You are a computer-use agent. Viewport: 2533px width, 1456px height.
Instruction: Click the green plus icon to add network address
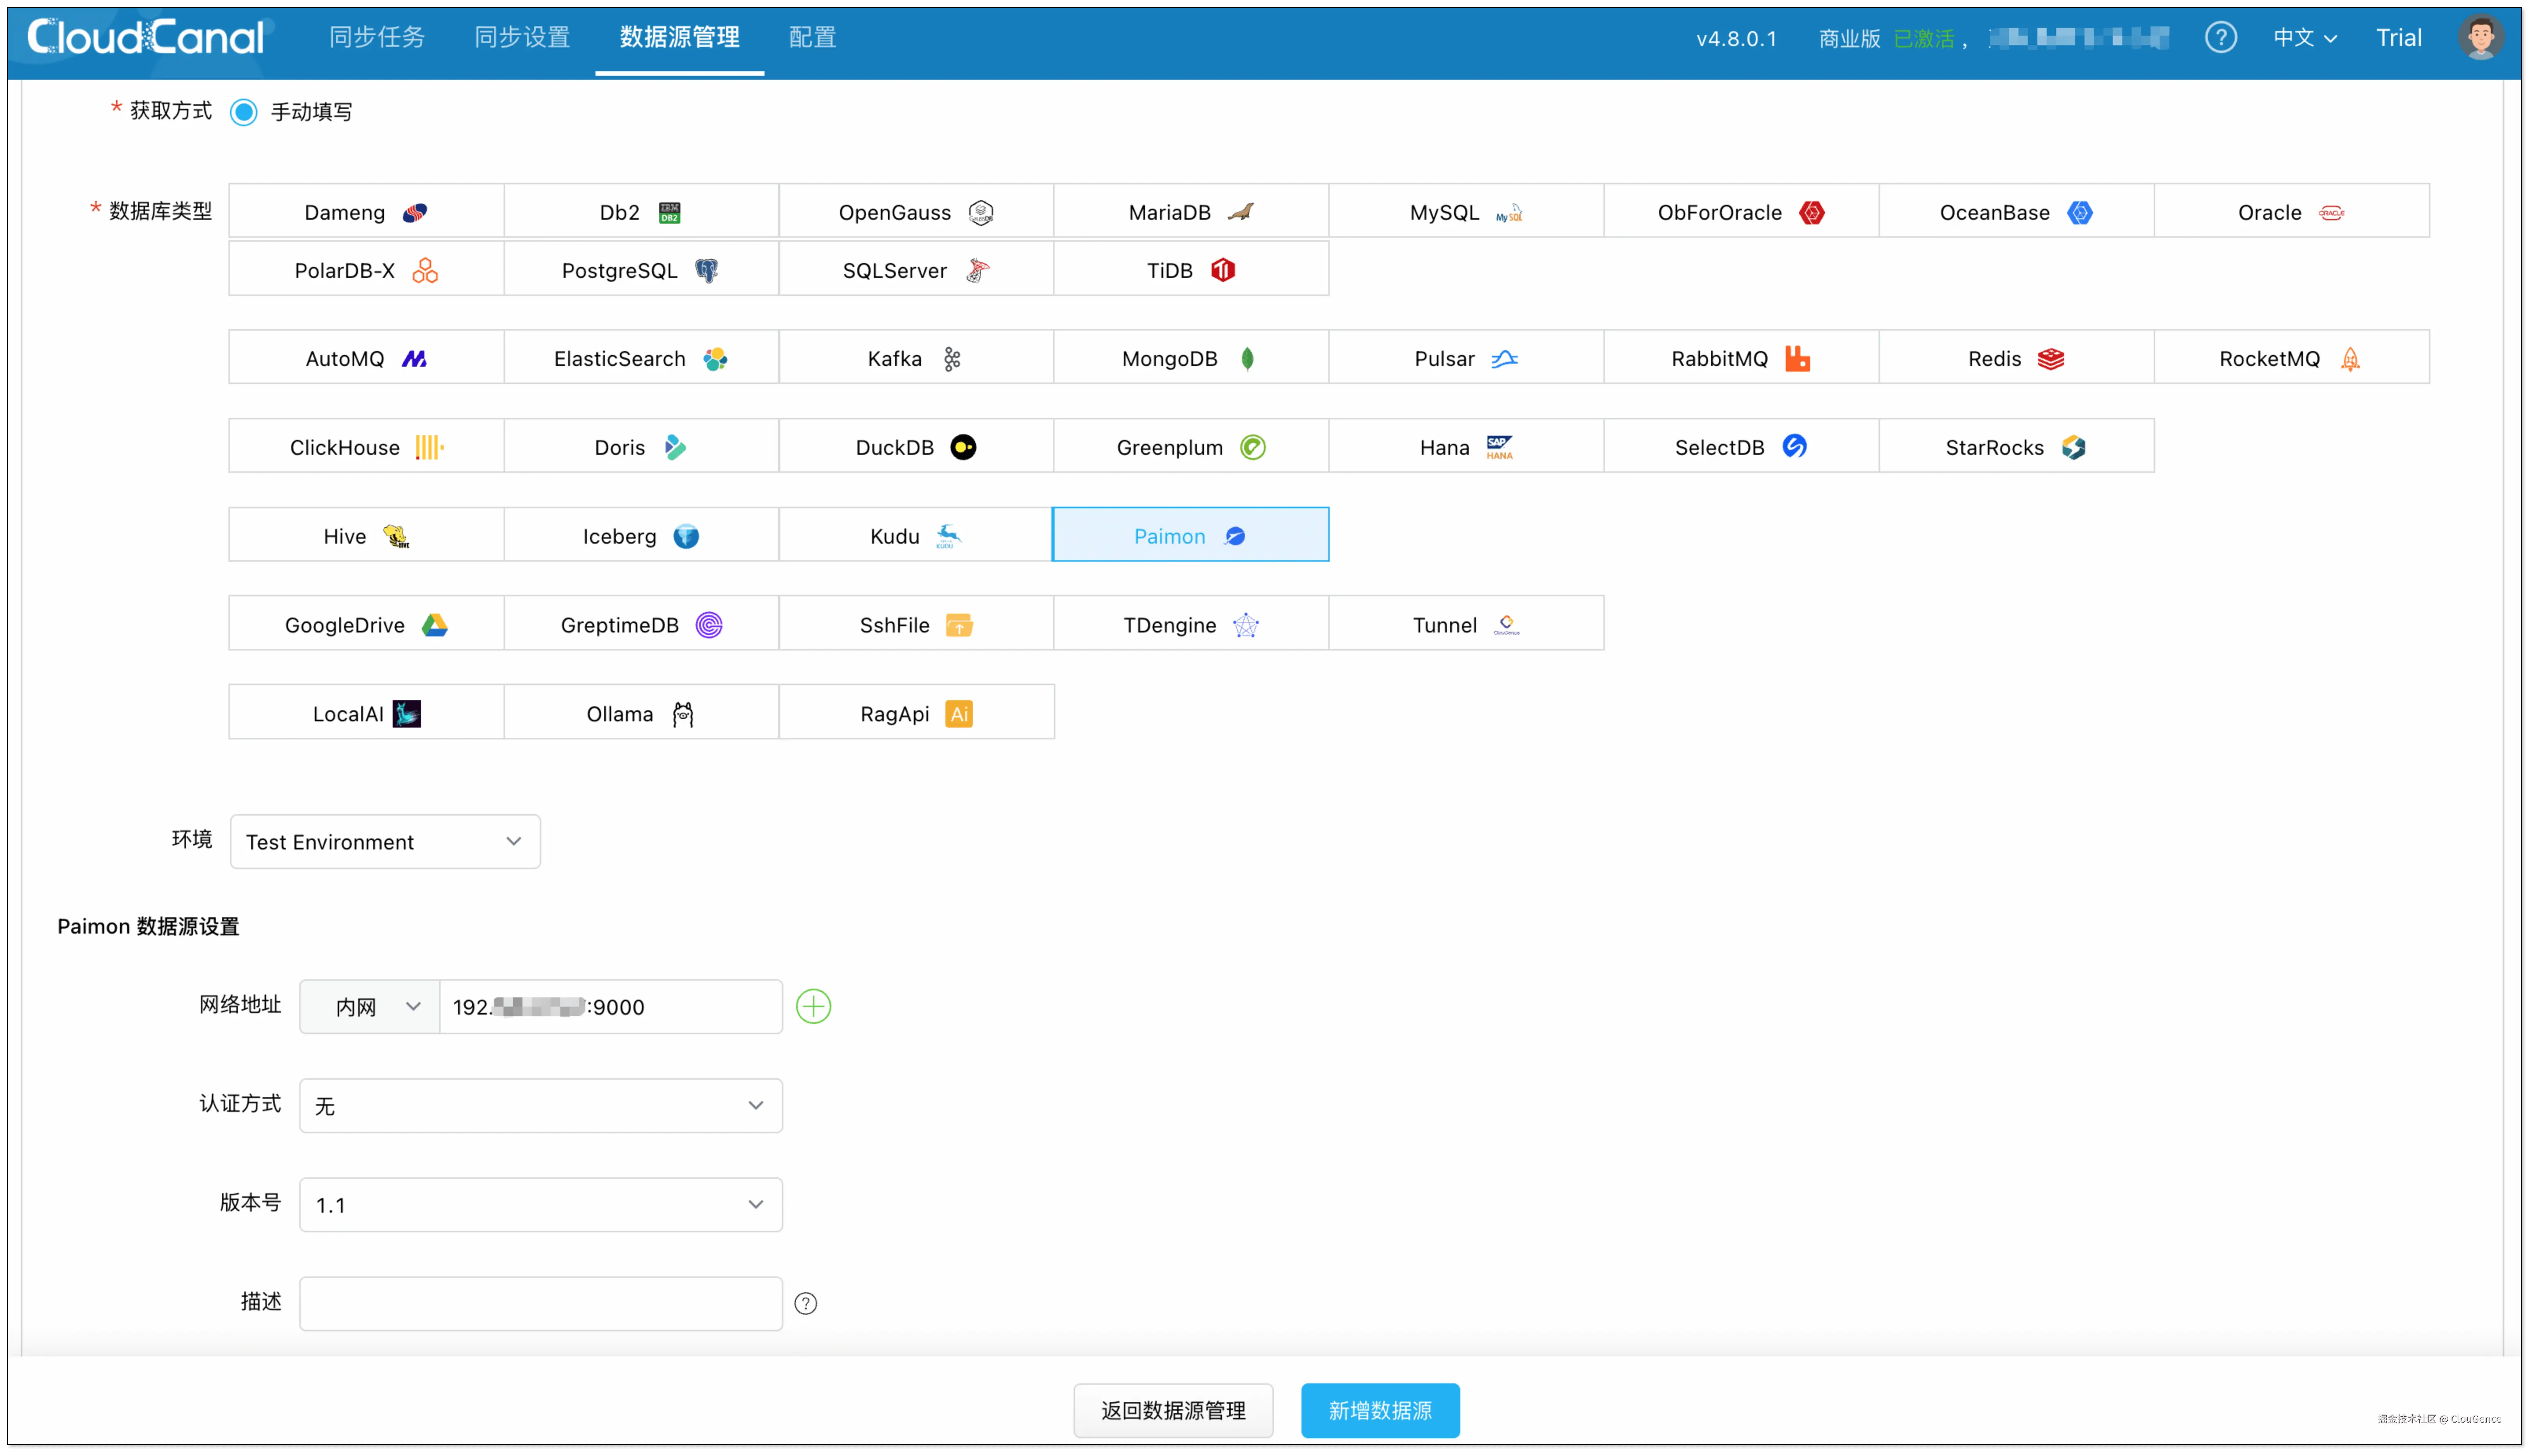(813, 1006)
